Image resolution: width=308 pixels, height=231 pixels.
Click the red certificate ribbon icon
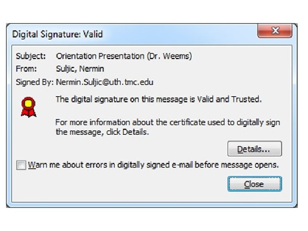(29, 107)
